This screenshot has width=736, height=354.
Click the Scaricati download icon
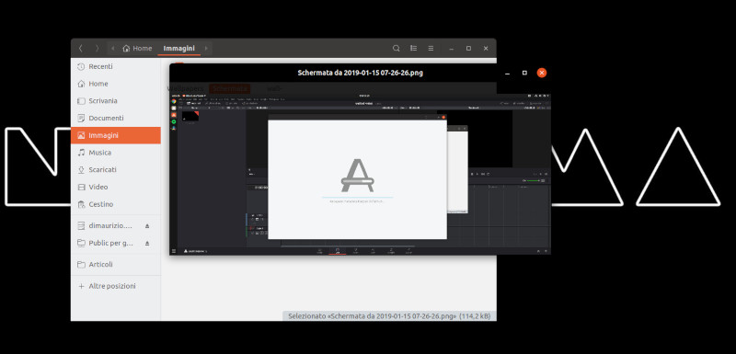(x=81, y=170)
